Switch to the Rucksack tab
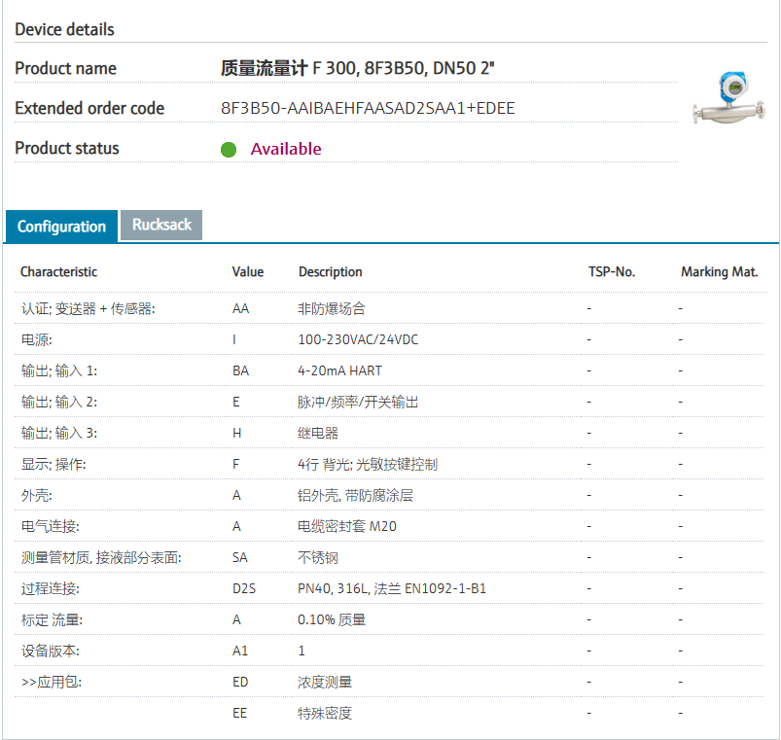The height and width of the screenshot is (740, 781). tap(161, 225)
